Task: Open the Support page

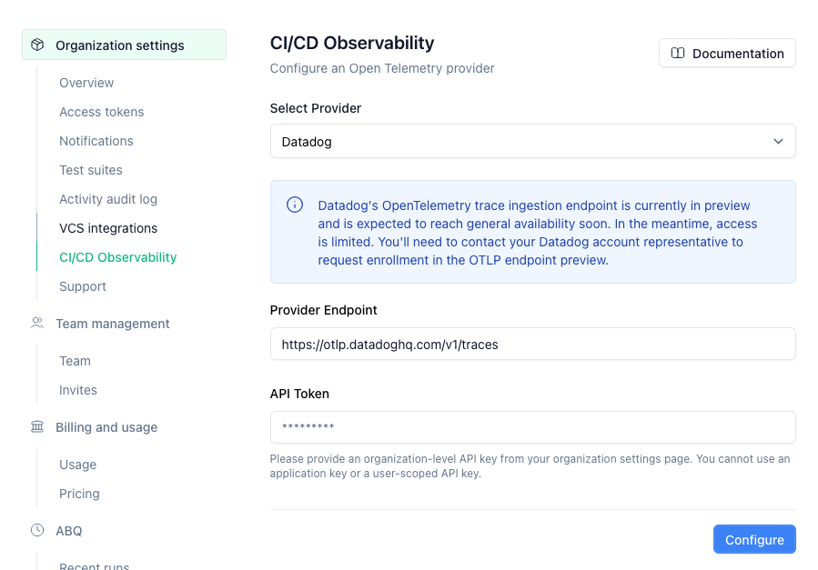Action: pyautogui.click(x=83, y=286)
